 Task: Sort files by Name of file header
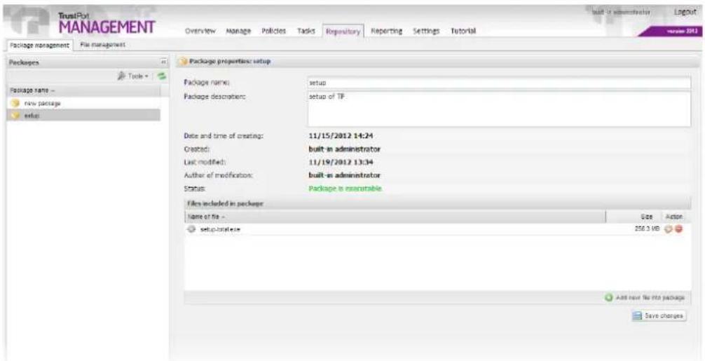[x=395, y=217]
